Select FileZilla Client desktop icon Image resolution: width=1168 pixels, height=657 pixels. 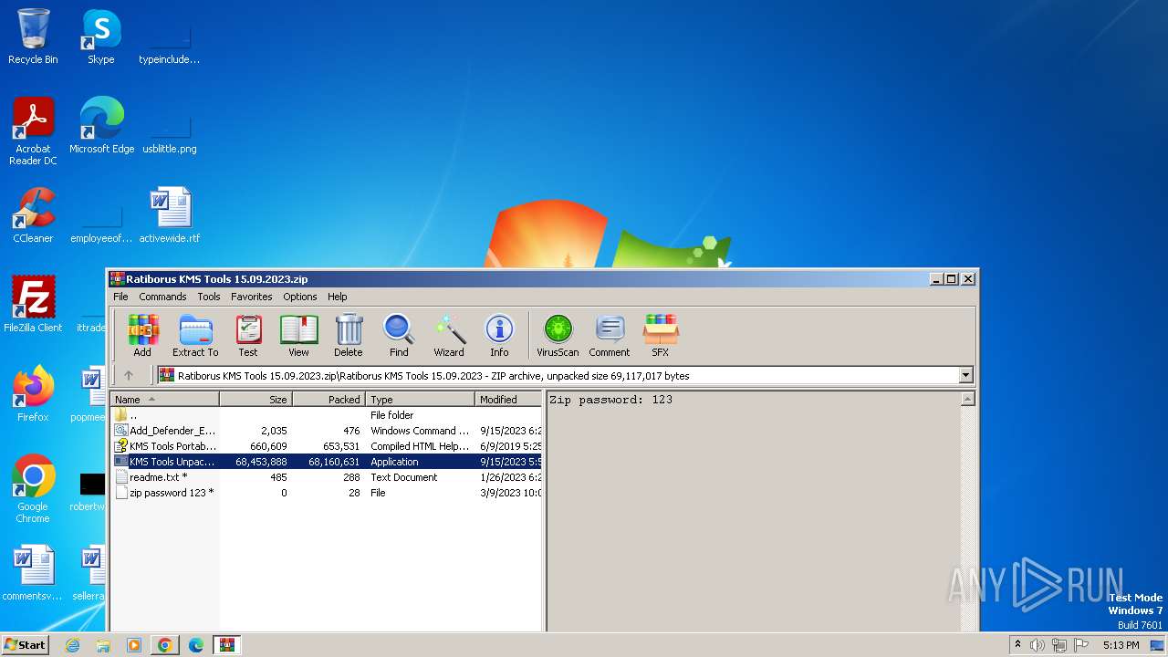click(x=33, y=304)
